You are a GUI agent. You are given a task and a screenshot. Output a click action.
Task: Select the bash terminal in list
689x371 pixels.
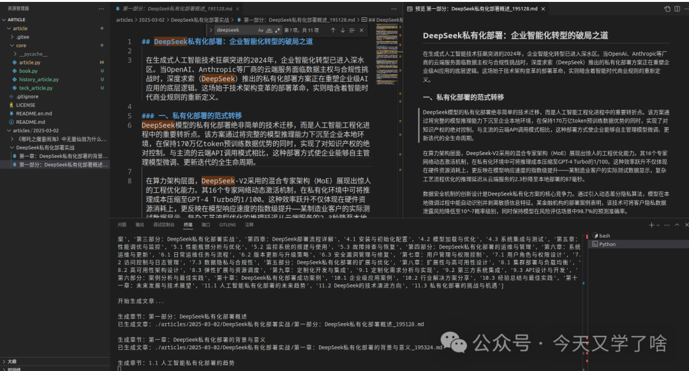point(639,236)
